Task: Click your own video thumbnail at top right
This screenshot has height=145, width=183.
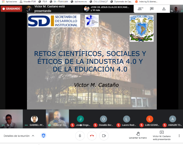Action: (x=176, y=9)
